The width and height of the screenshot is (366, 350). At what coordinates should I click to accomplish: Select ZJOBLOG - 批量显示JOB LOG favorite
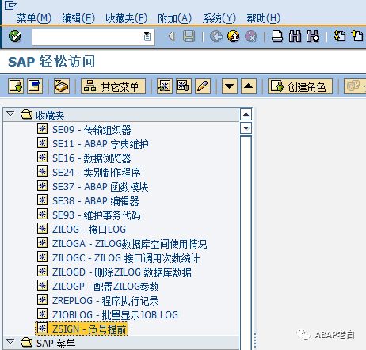[x=115, y=315]
